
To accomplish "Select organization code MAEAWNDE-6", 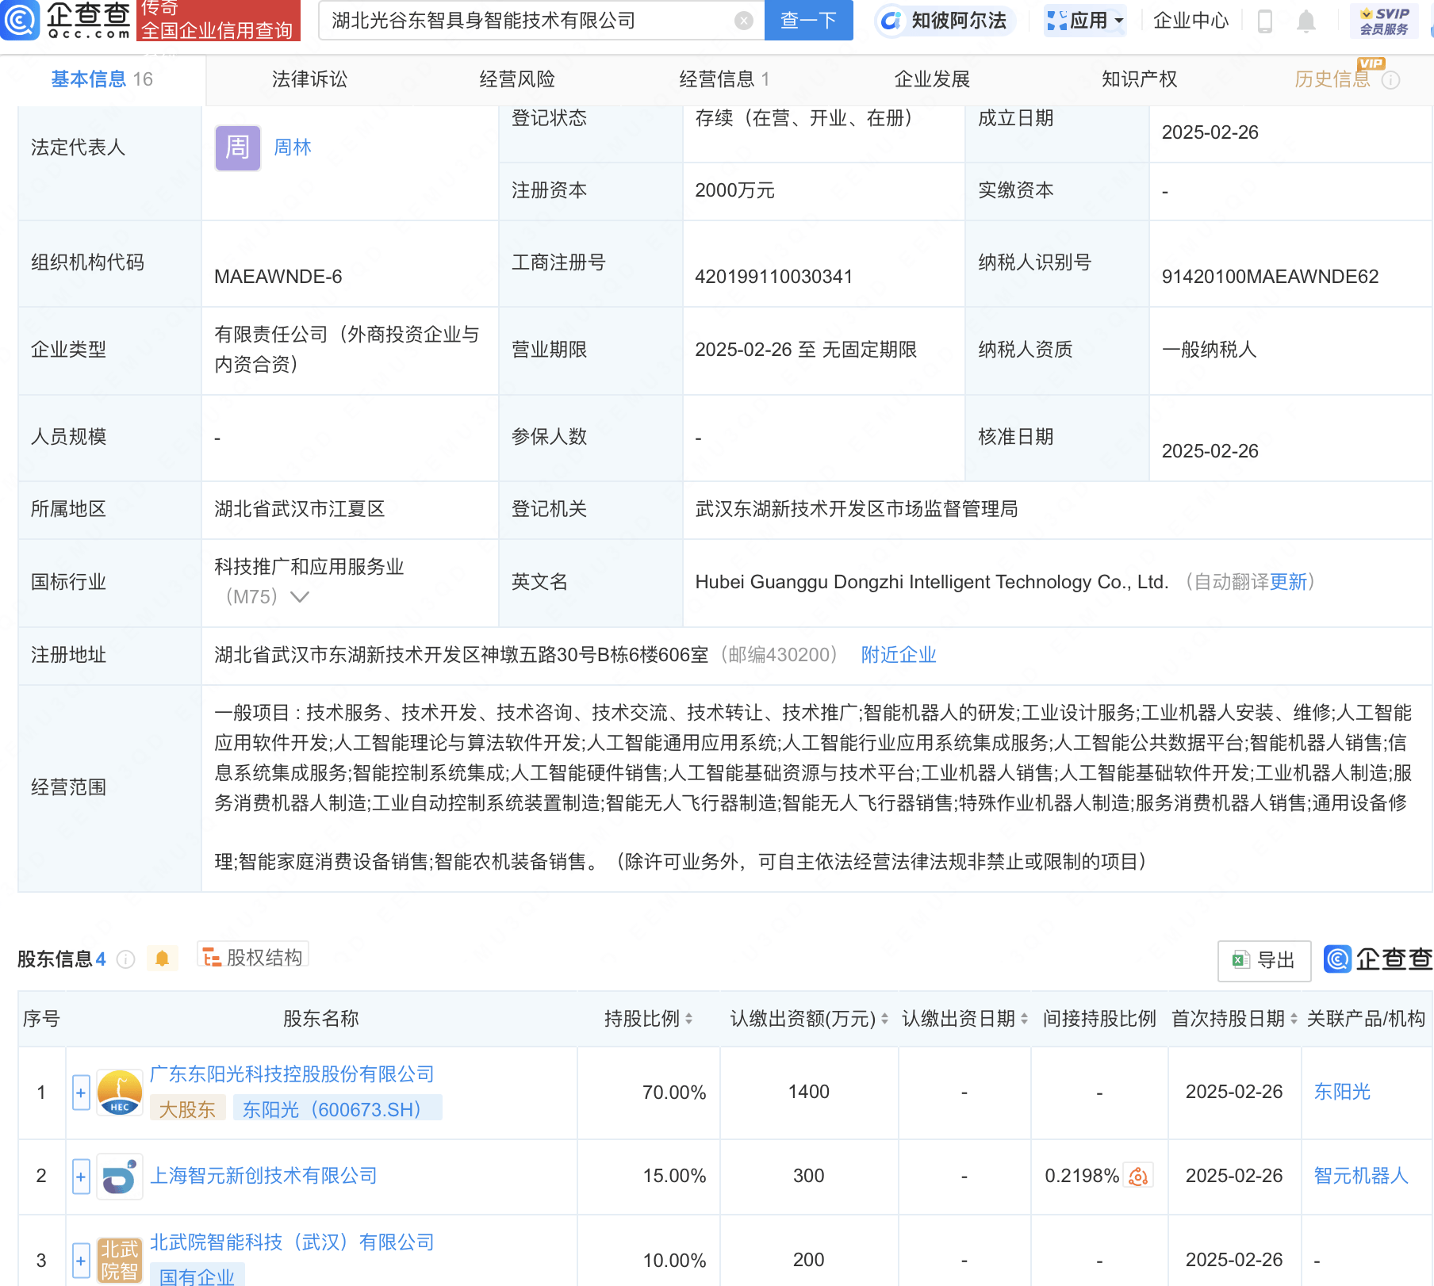I will 278,277.
